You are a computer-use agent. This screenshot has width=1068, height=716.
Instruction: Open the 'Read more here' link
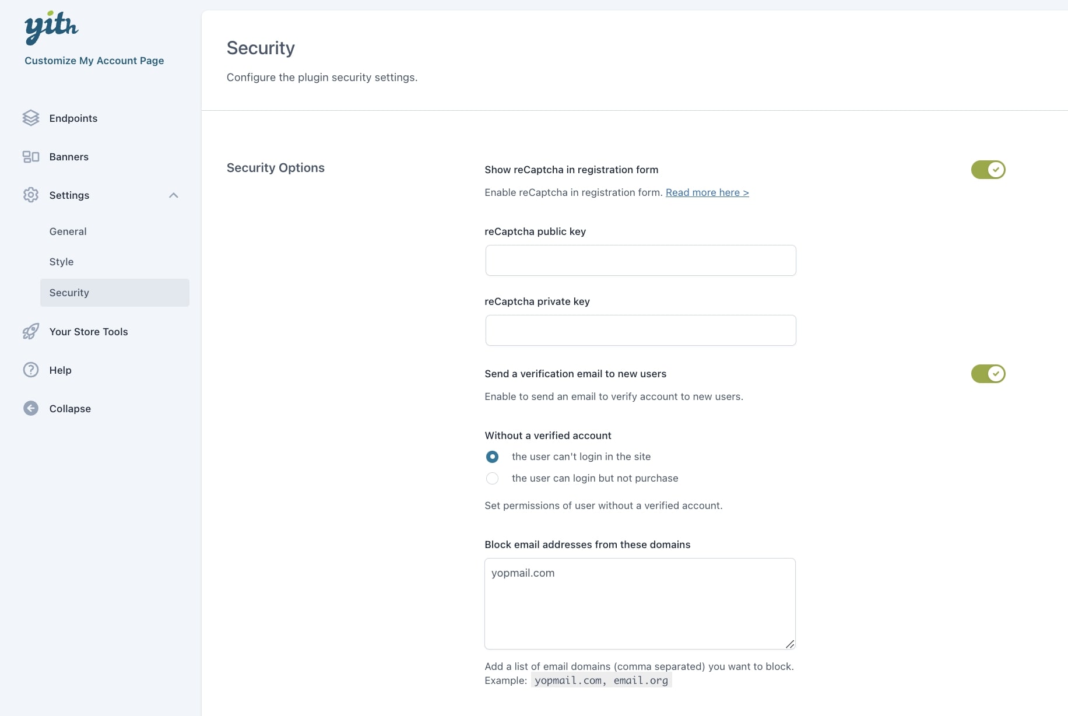pos(707,192)
